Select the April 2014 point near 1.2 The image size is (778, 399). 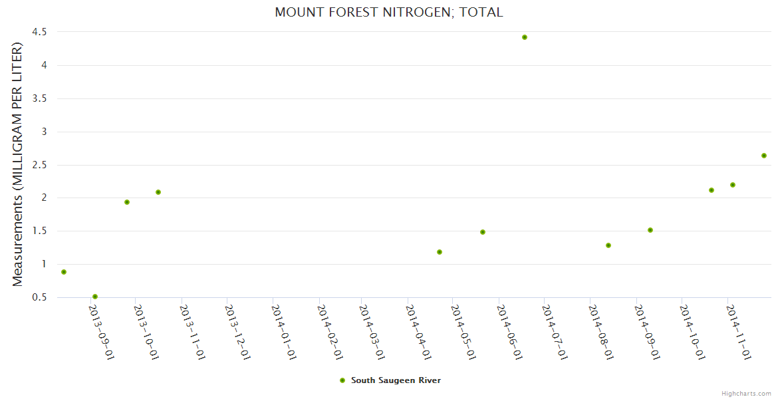(x=440, y=252)
